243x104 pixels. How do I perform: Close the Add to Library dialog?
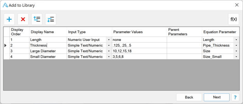pyautogui.click(x=237, y=5)
